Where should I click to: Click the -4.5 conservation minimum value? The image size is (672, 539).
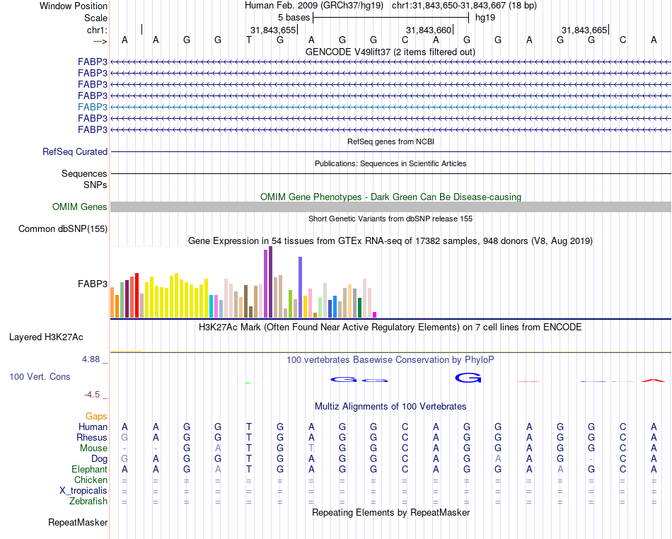(x=92, y=395)
